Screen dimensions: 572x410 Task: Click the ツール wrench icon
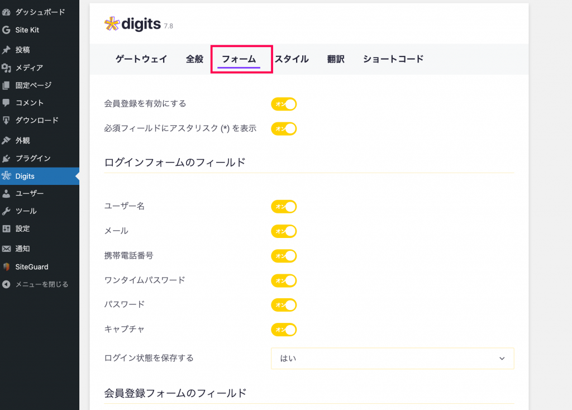[x=6, y=211]
